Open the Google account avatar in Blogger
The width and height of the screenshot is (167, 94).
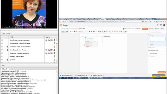point(164,25)
